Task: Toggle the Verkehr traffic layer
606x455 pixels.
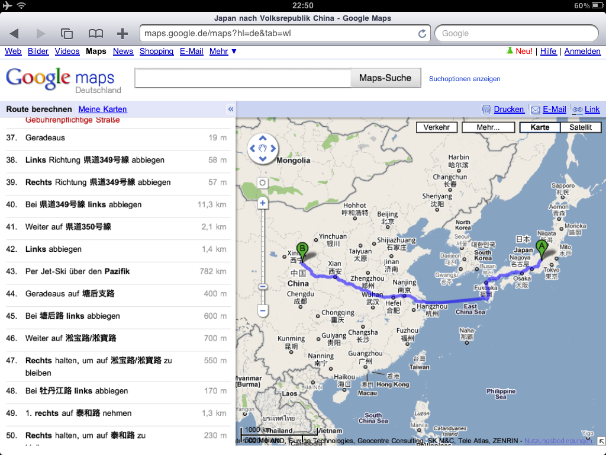Action: click(x=436, y=127)
